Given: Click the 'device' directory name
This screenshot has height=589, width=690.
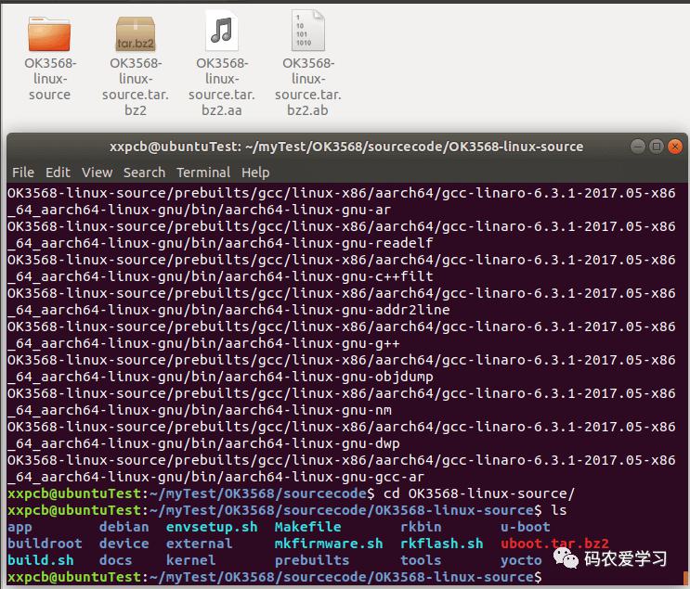Looking at the screenshot, I should (124, 544).
